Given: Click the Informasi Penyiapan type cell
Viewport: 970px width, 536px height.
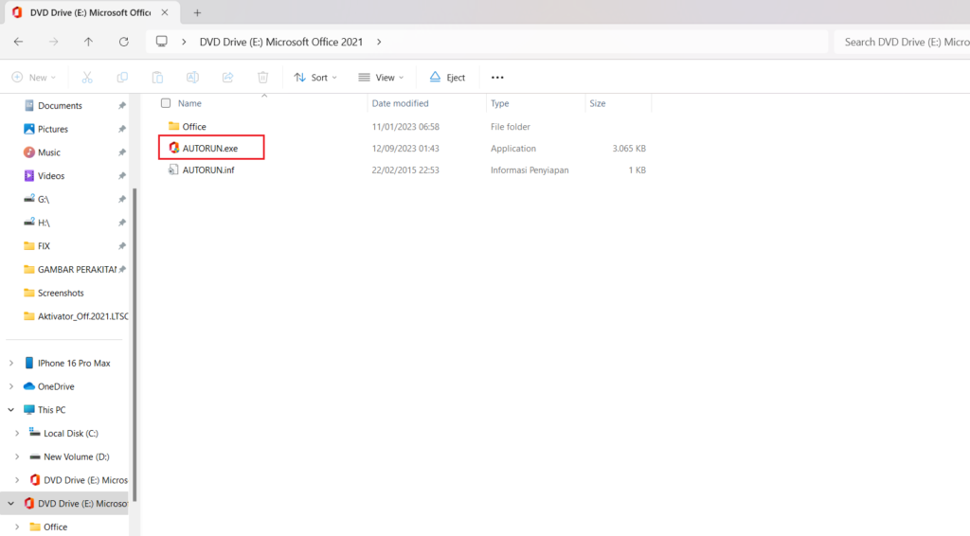Looking at the screenshot, I should pyautogui.click(x=530, y=170).
